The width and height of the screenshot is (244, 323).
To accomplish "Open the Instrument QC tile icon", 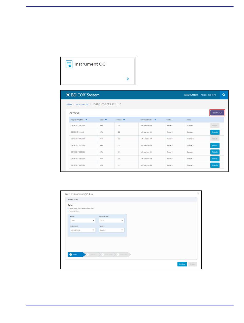I will click(69, 64).
